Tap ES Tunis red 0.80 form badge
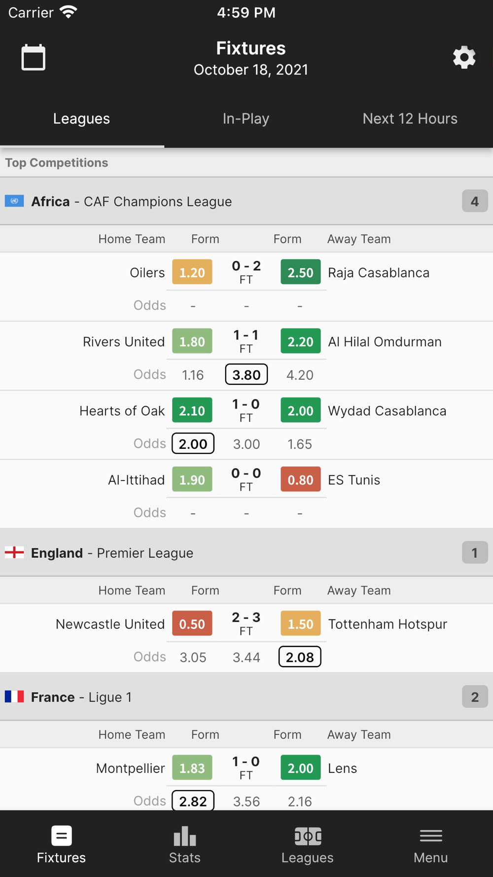This screenshot has height=877, width=493. pos(300,479)
